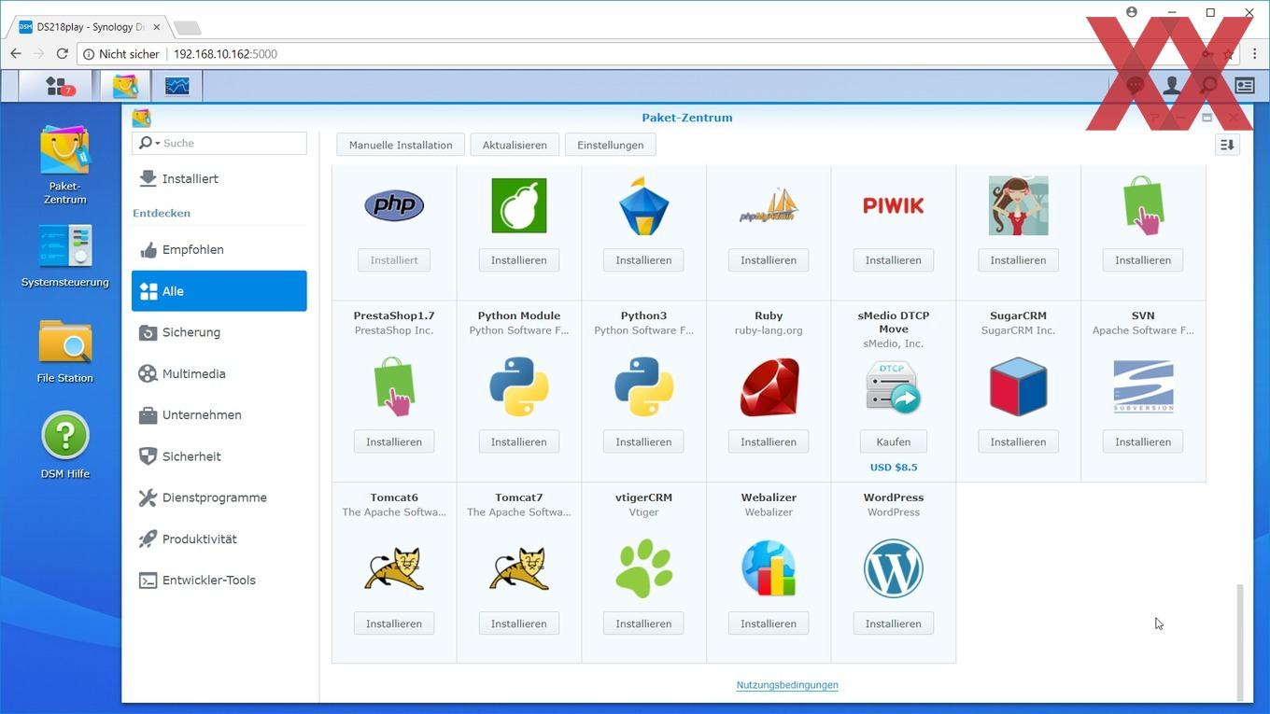Screen dimensions: 1270x714
Task: Click the phpMyAdmin sailboat icon
Action: tap(769, 205)
